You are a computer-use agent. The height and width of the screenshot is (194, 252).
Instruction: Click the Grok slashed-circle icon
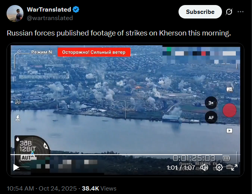point(229,12)
